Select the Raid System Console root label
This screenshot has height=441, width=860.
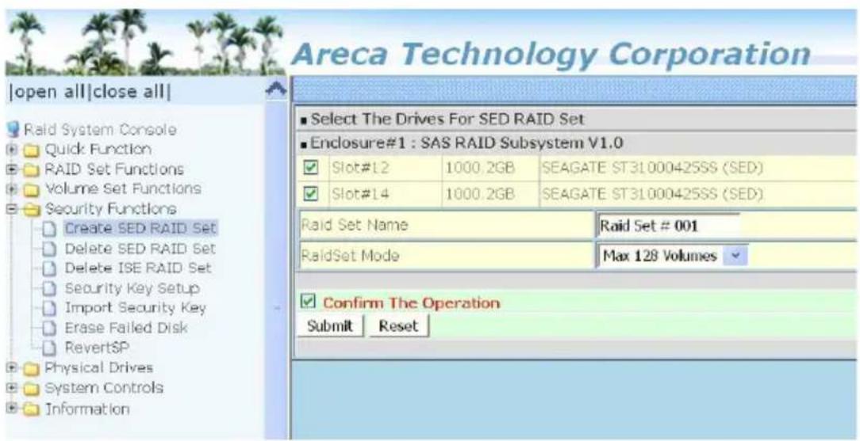click(100, 130)
